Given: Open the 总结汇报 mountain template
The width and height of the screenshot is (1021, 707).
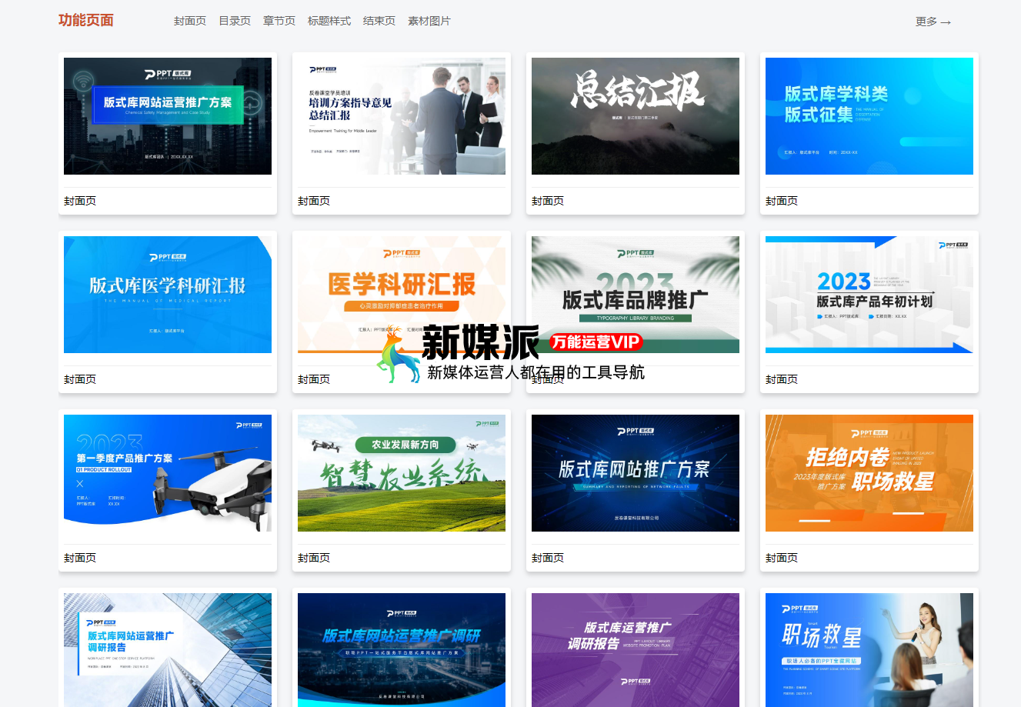Looking at the screenshot, I should point(636,116).
